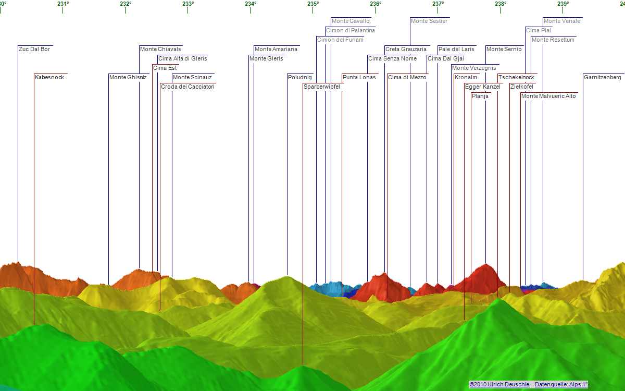Click the Monte Chiavals label
625x391 pixels.
click(160, 48)
